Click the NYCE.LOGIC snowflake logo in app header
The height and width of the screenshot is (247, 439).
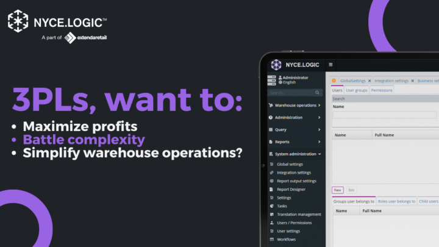[276, 65]
